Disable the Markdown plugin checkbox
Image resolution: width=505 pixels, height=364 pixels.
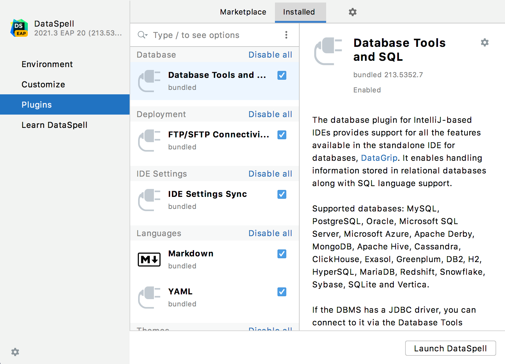pyautogui.click(x=282, y=254)
